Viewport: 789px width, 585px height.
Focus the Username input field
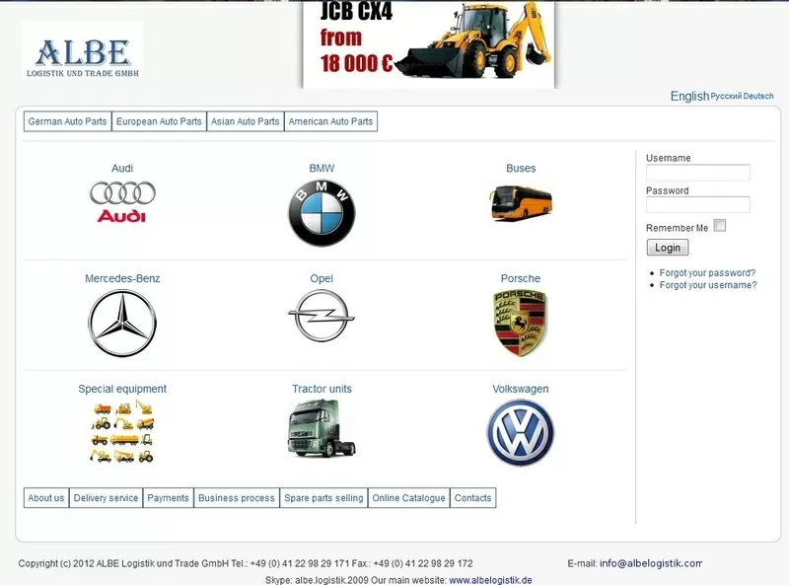tap(697, 173)
